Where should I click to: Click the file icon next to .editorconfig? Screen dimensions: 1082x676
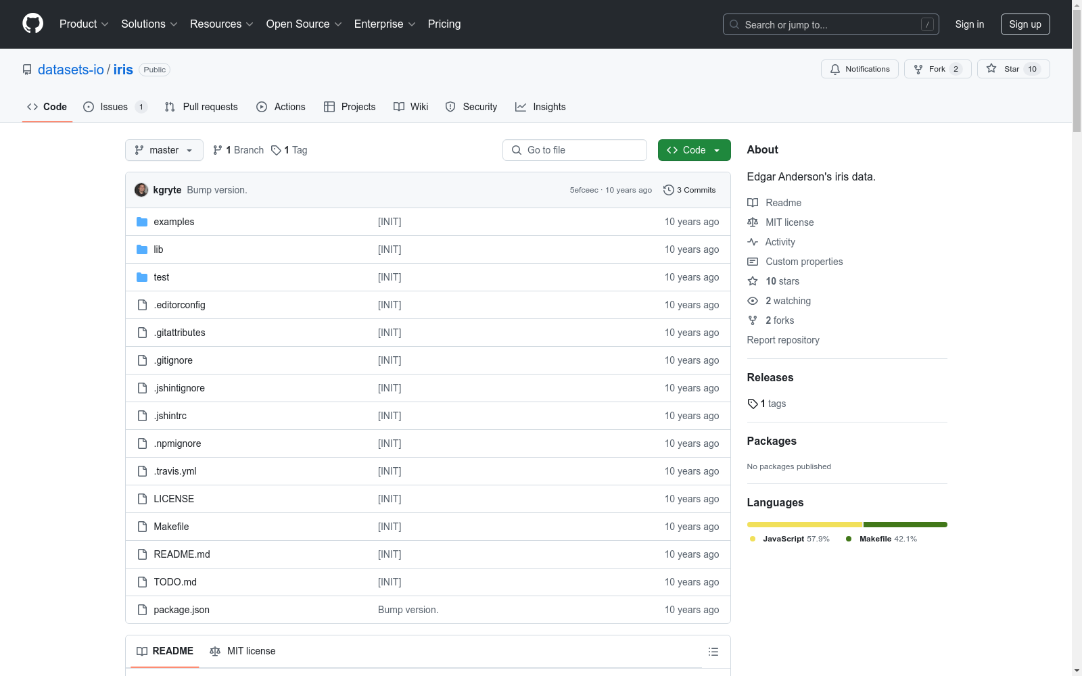pyautogui.click(x=142, y=305)
